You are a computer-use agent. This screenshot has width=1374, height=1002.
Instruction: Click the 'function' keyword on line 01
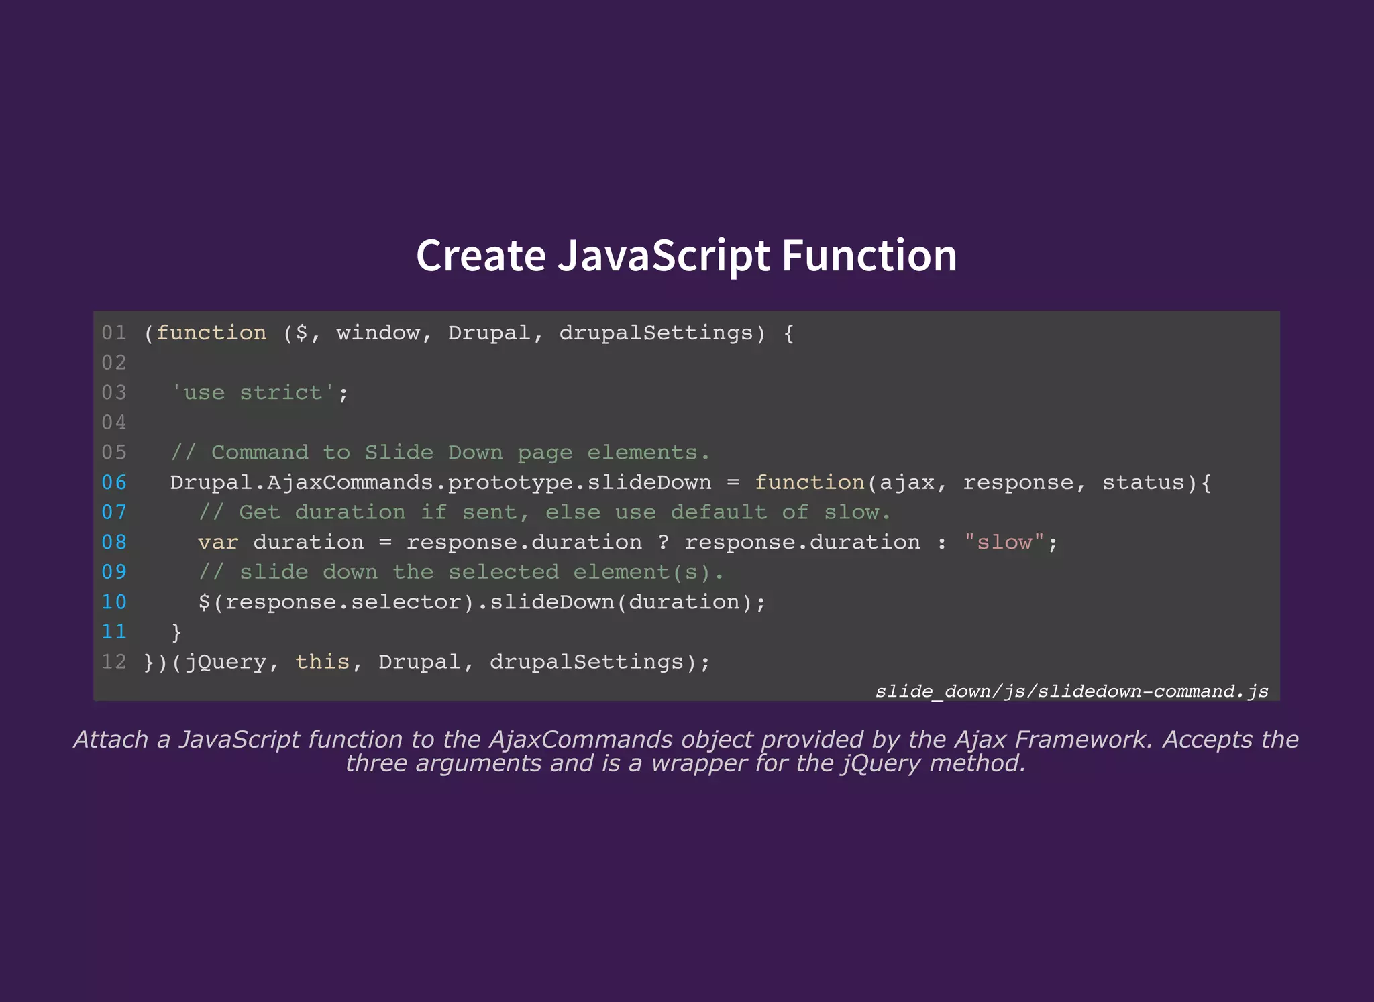[211, 333]
